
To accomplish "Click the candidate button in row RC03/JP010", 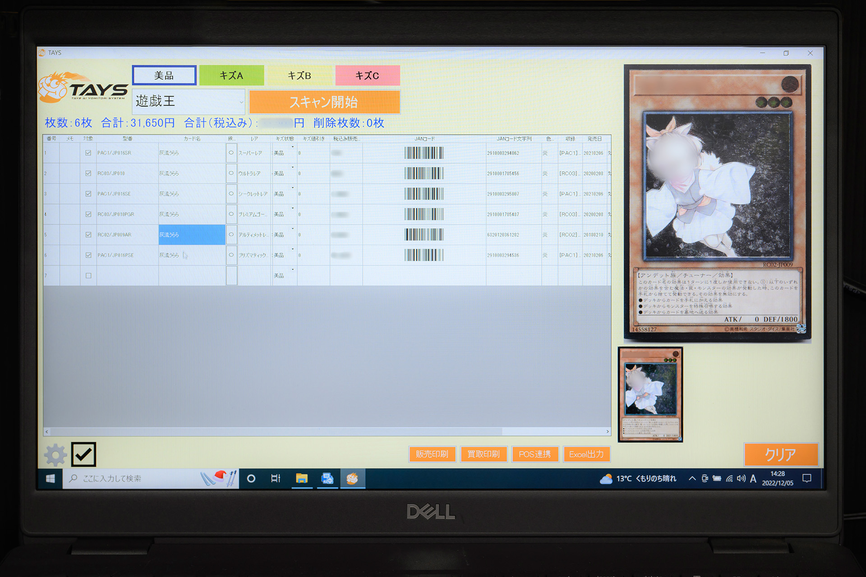I will coord(231,173).
